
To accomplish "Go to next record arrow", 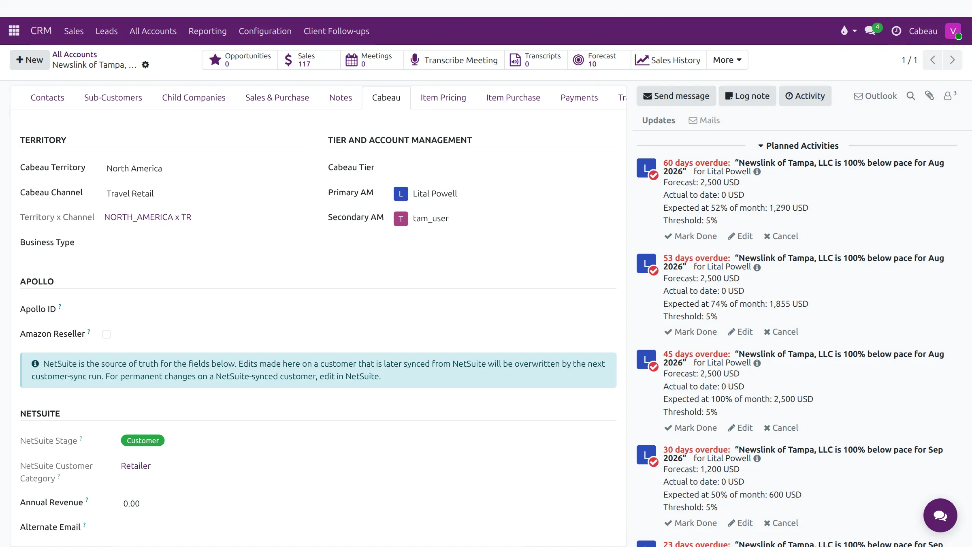I will click(x=952, y=60).
